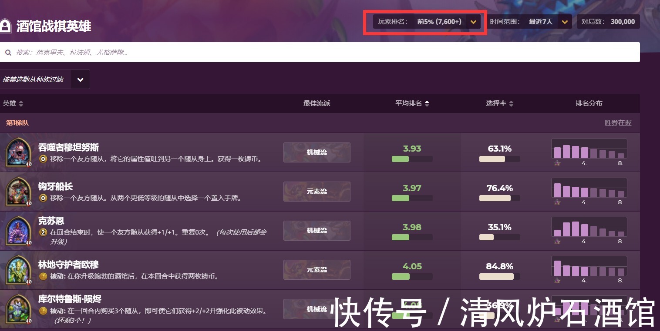Click 63.1% pick rate bar
The height and width of the screenshot is (331, 660).
coord(499,159)
